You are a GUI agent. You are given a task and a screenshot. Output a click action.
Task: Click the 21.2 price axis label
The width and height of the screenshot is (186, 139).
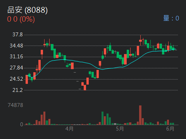pos(17,90)
